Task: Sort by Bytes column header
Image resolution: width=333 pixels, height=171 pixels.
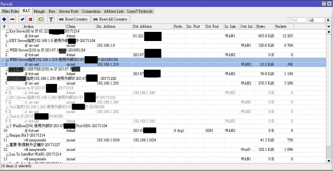Action: [265, 27]
